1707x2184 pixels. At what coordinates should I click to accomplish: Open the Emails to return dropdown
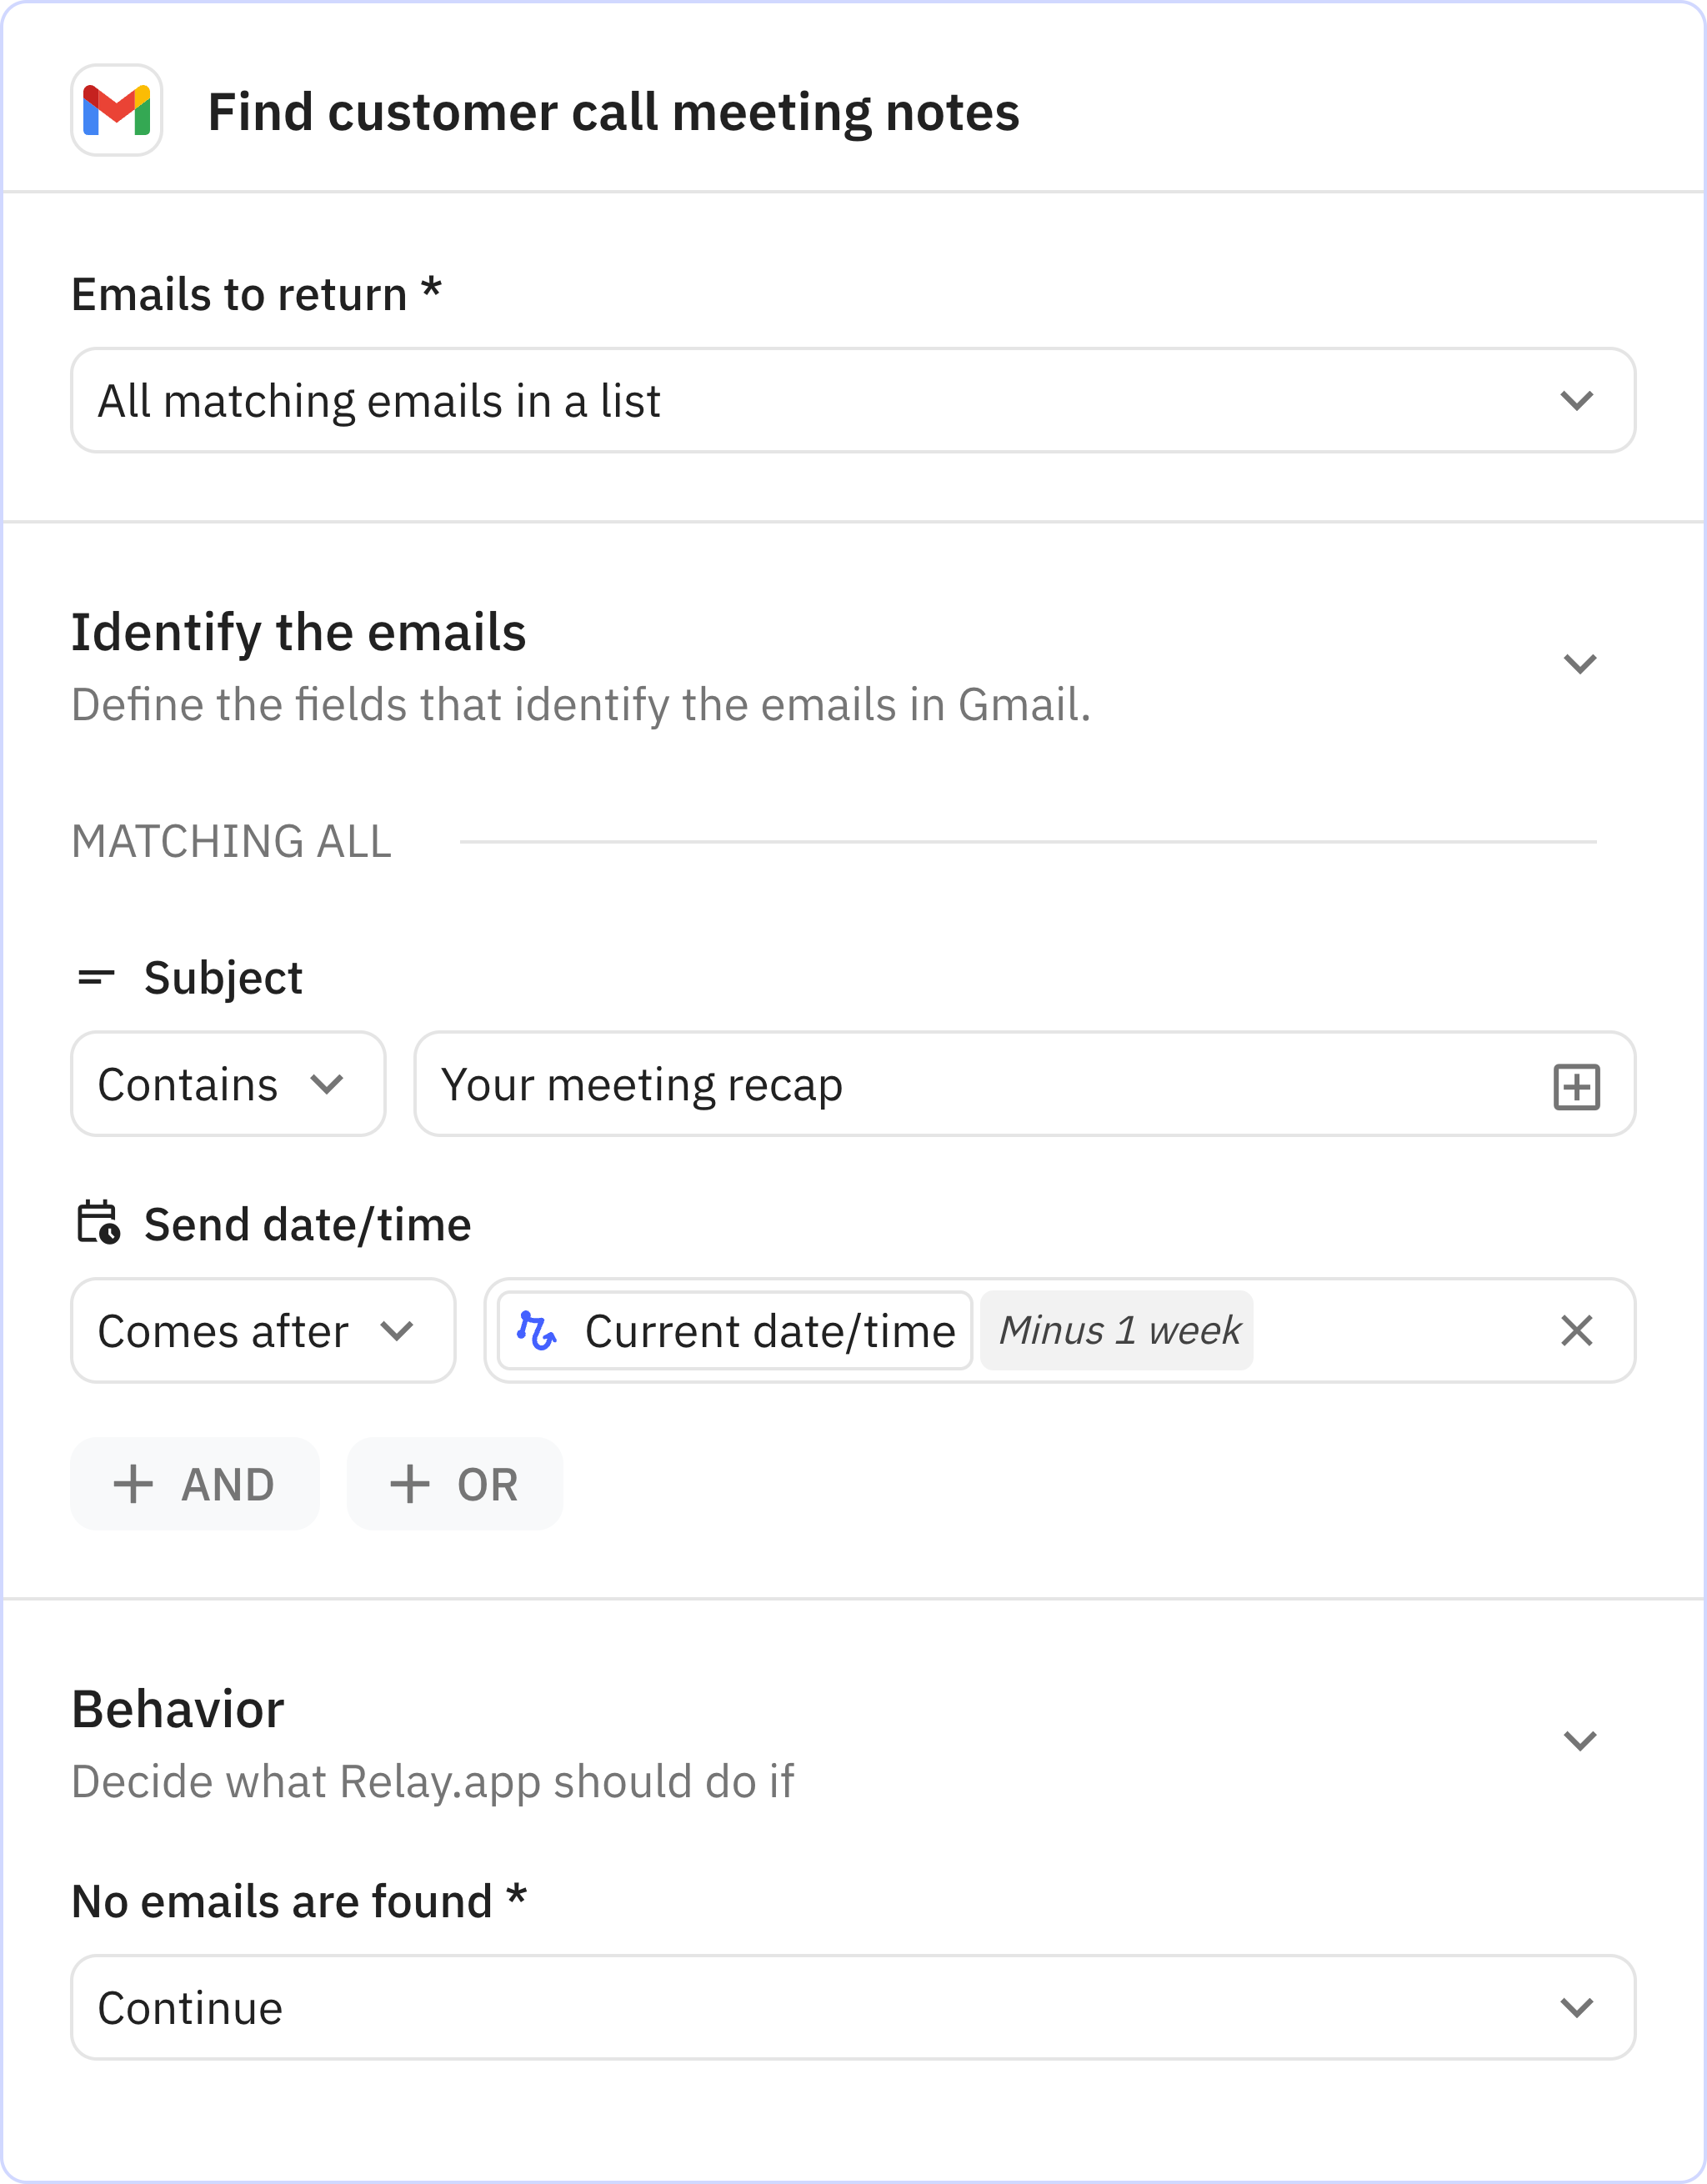pos(852,401)
